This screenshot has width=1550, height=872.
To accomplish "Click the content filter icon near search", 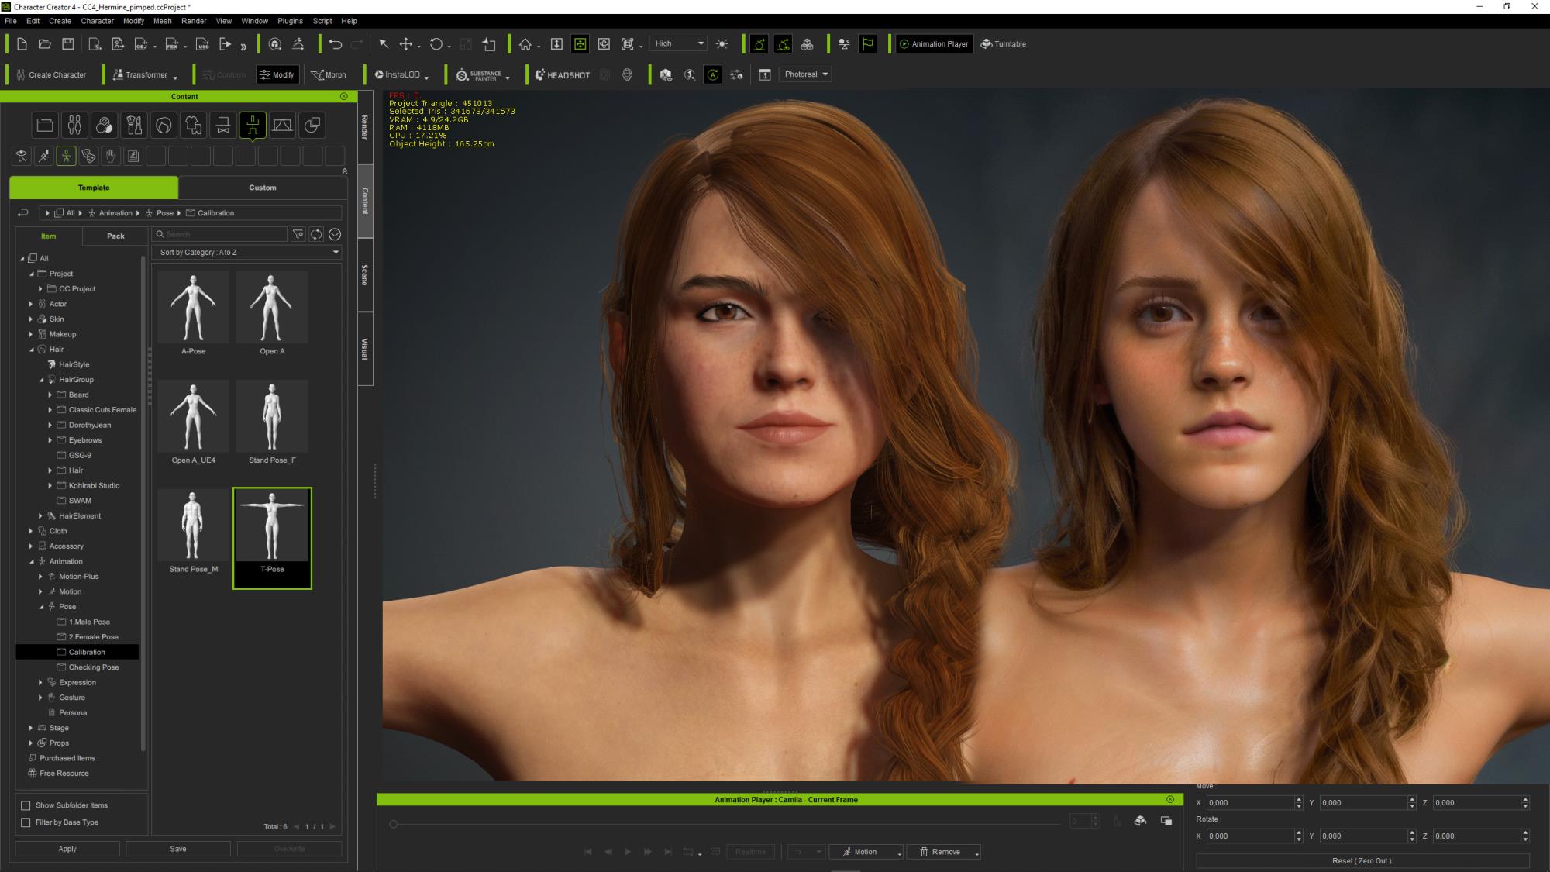I will pos(298,234).
